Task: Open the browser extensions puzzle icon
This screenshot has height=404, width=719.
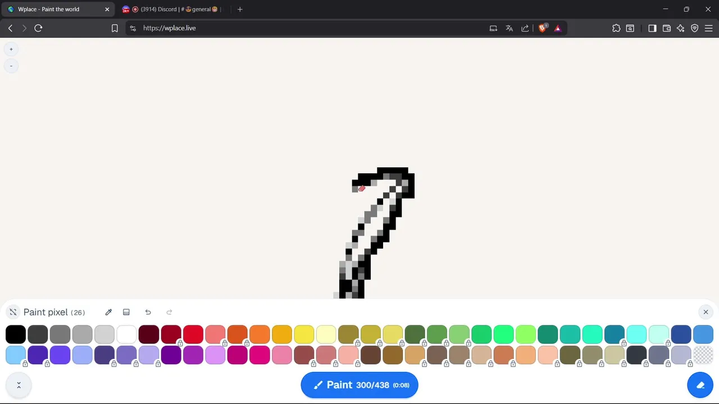Action: click(x=616, y=28)
